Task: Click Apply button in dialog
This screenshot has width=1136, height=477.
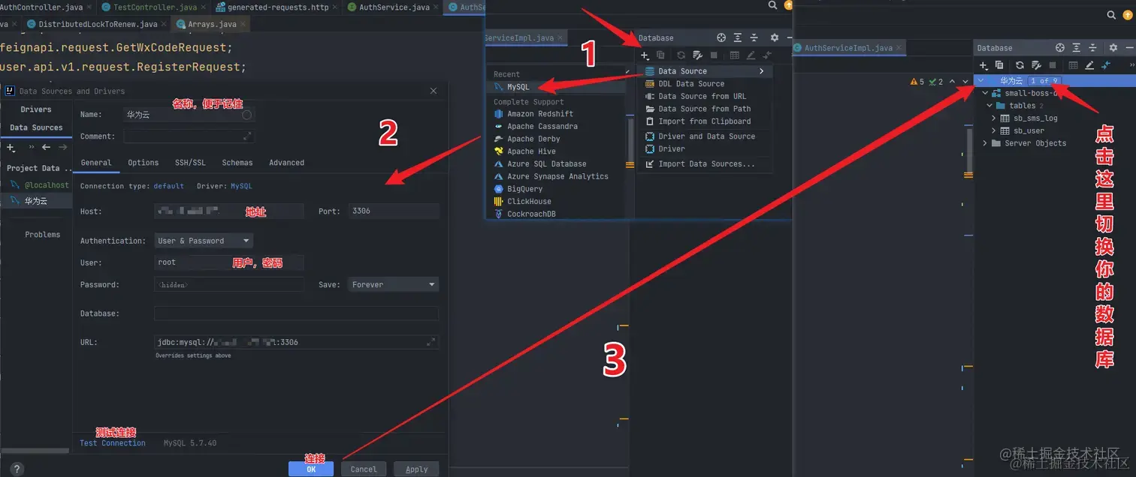Action: [x=416, y=469]
